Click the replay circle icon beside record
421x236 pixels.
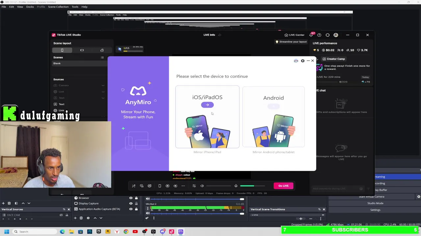coord(175,186)
